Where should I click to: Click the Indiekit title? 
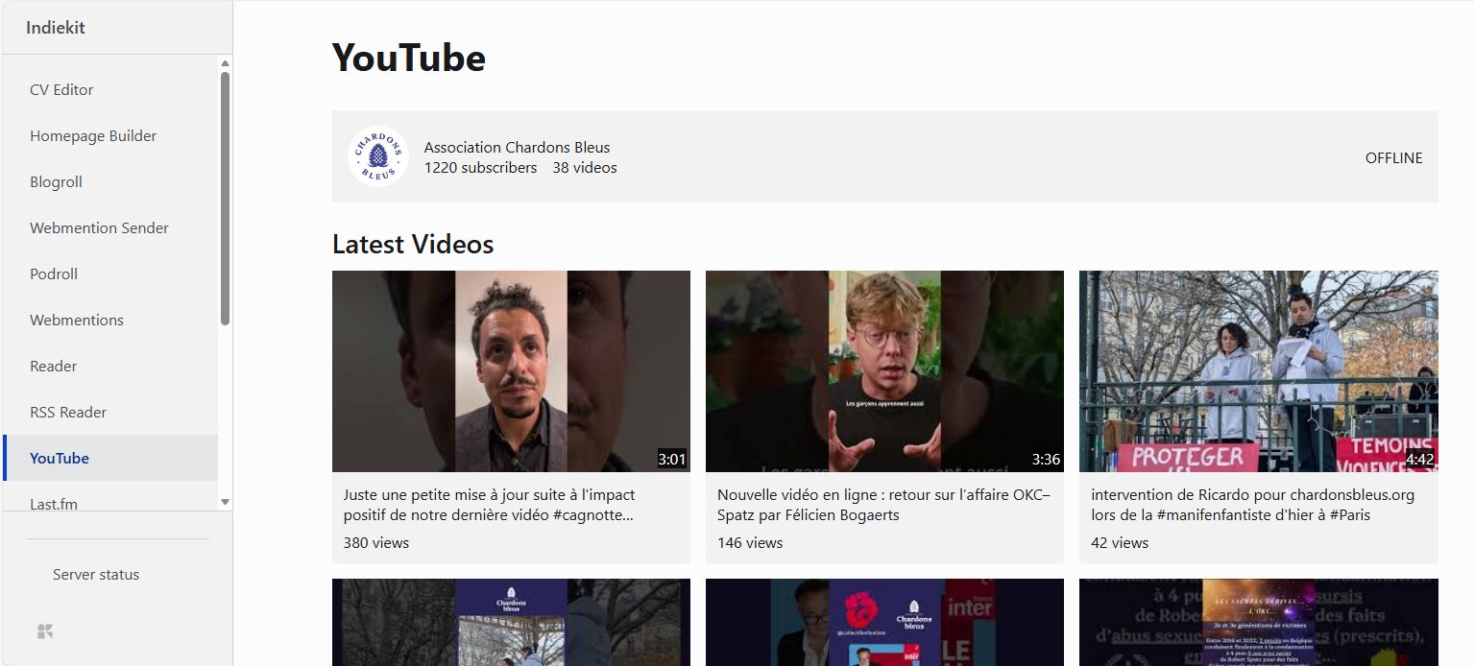point(56,27)
